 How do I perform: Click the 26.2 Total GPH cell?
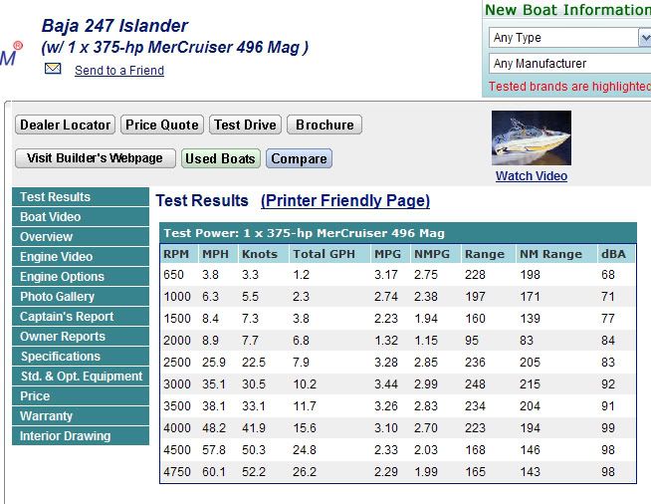(x=305, y=472)
